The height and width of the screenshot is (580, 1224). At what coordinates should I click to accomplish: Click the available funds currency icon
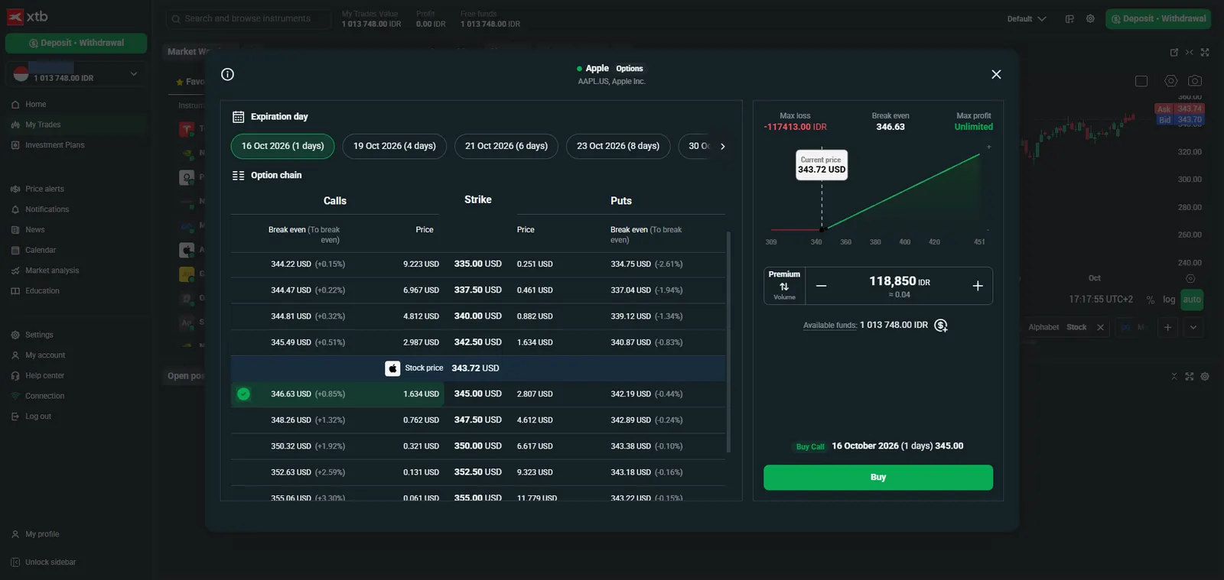point(941,326)
